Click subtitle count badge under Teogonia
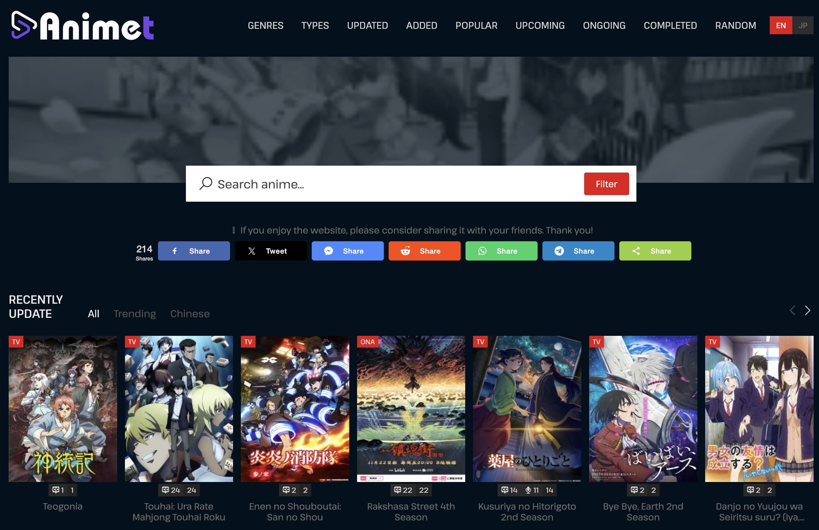The image size is (819, 530). [58, 490]
